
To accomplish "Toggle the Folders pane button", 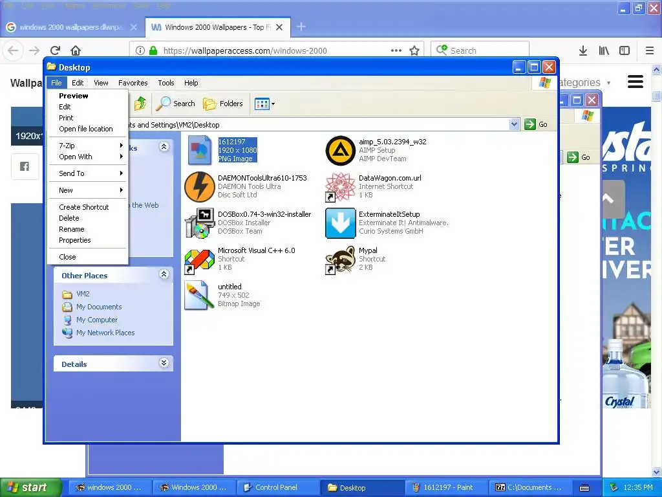I will coord(223,104).
